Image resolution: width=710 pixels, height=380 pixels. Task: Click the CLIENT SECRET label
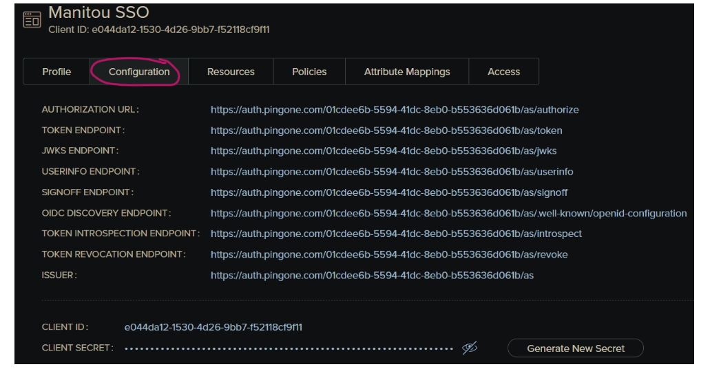click(77, 348)
